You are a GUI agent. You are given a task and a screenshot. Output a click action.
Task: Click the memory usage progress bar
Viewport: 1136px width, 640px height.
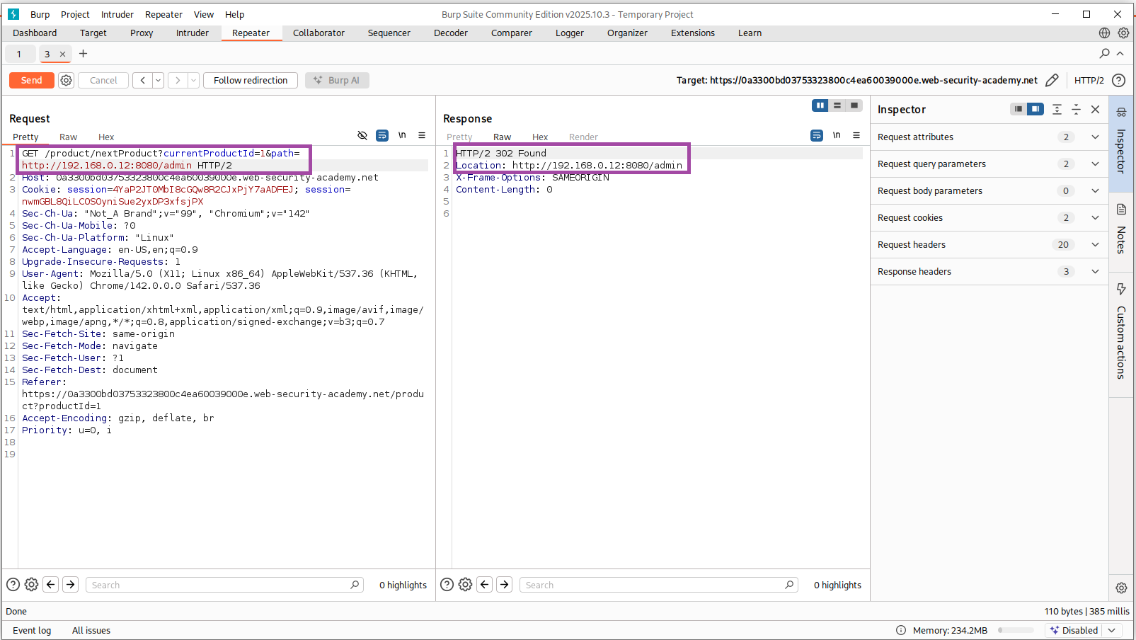(x=1016, y=630)
